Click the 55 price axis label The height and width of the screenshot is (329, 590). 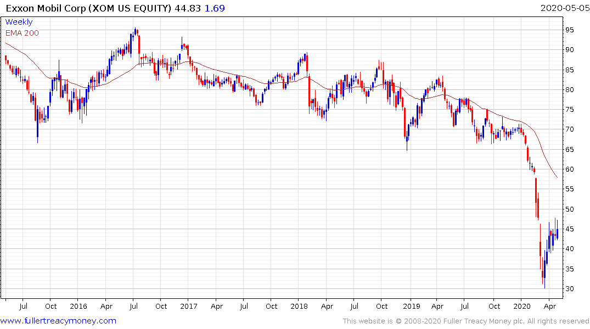pyautogui.click(x=569, y=189)
